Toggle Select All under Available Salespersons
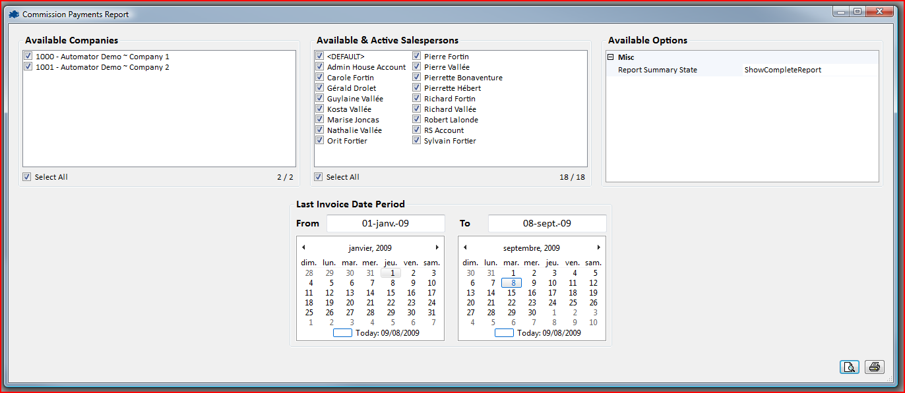 [319, 177]
